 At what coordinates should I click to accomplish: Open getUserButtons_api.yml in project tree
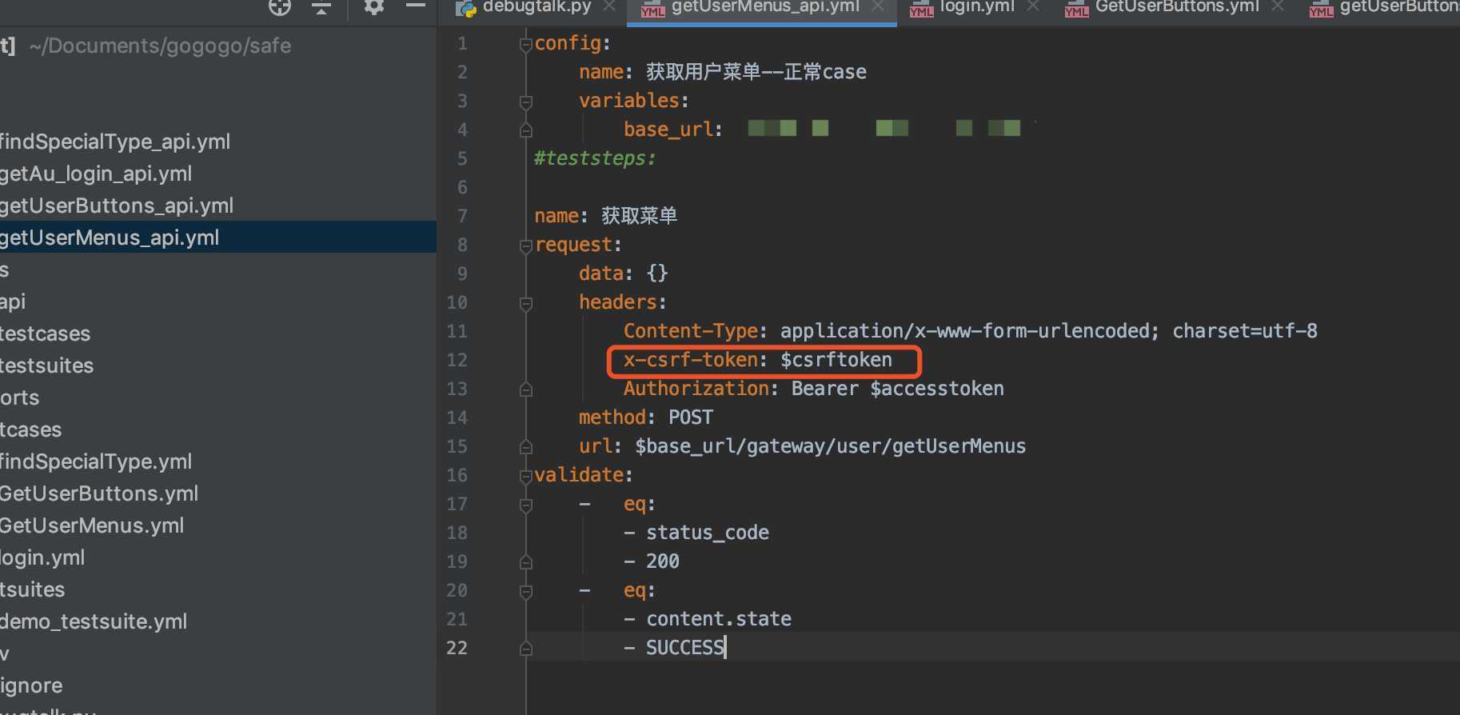117,206
